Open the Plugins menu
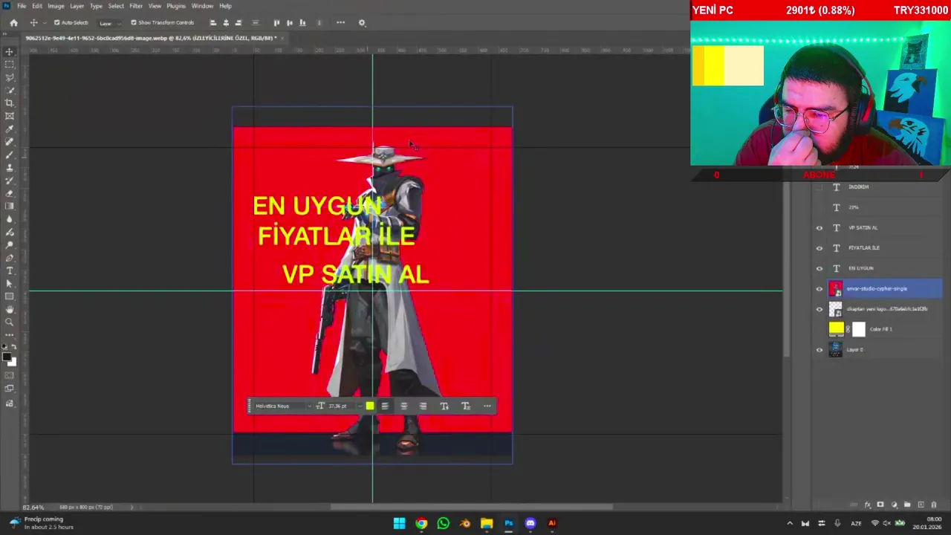 pos(176,6)
